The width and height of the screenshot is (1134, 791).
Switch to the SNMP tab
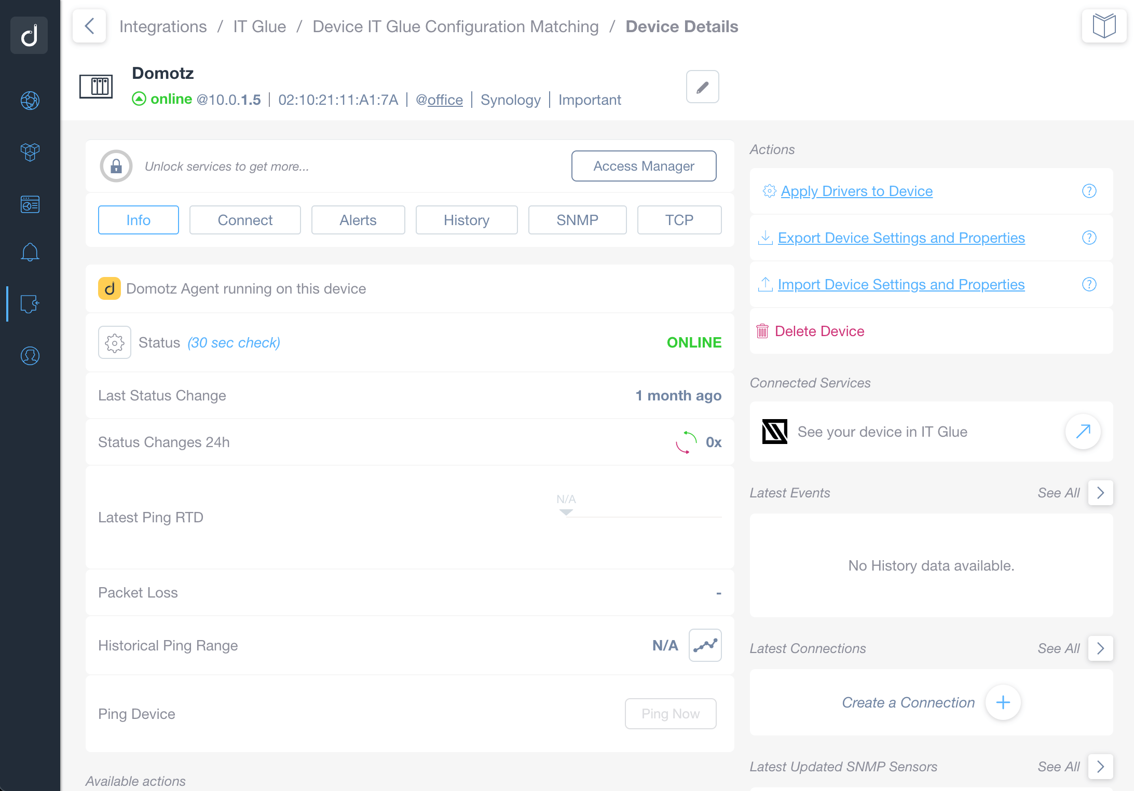click(x=577, y=220)
